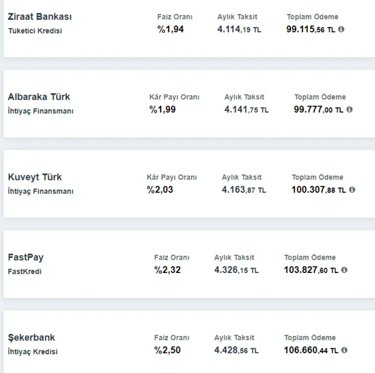The image size is (375, 373).
Task: Open Şekerbank total payment info icon
Action: tap(345, 350)
